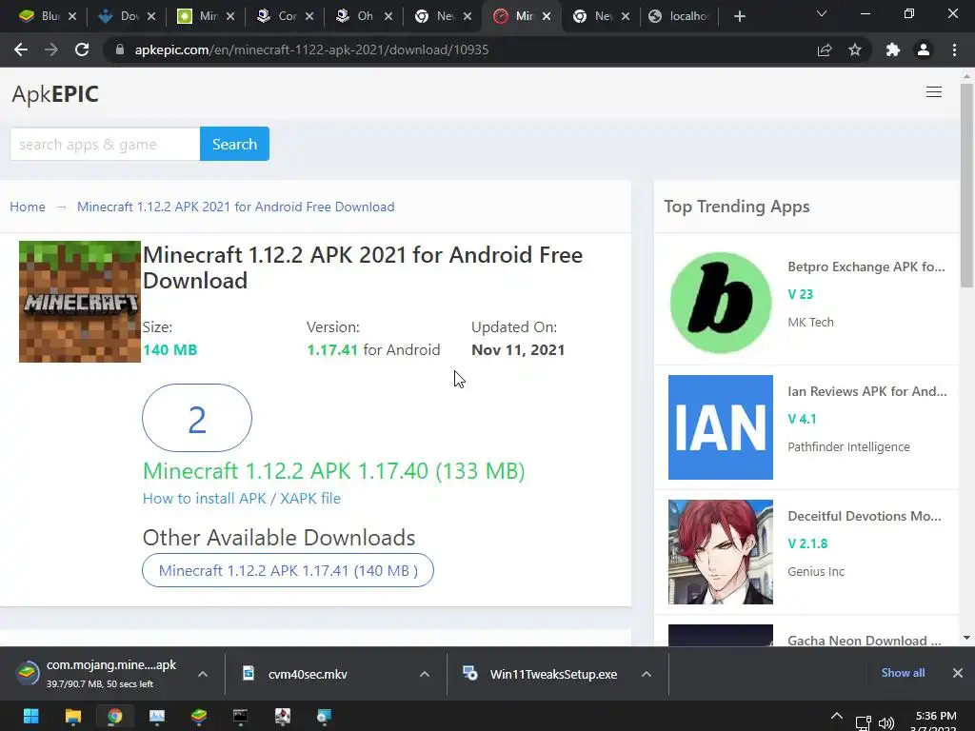This screenshot has width=975, height=731.
Task: Click 'How to install APK / XAPK file' link
Action: (242, 498)
